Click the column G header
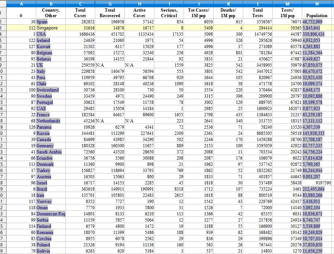Screen dimensions: 334x254 (110, 4)
